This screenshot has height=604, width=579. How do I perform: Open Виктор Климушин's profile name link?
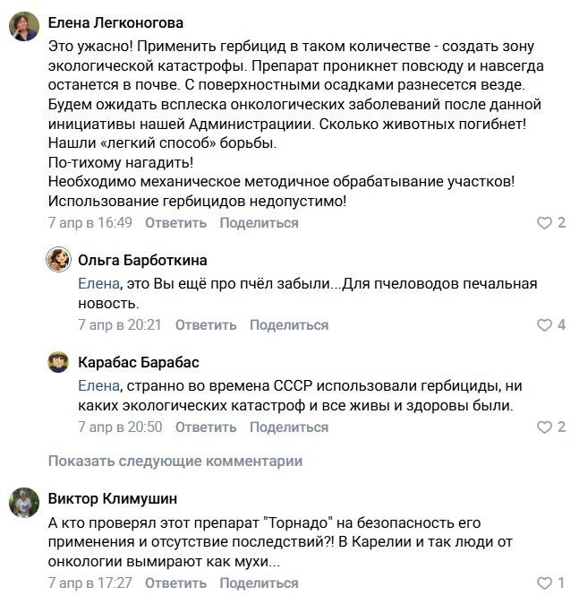[112, 498]
